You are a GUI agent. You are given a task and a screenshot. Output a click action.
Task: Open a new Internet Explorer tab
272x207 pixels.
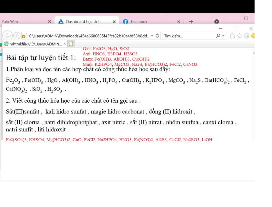point(71,44)
